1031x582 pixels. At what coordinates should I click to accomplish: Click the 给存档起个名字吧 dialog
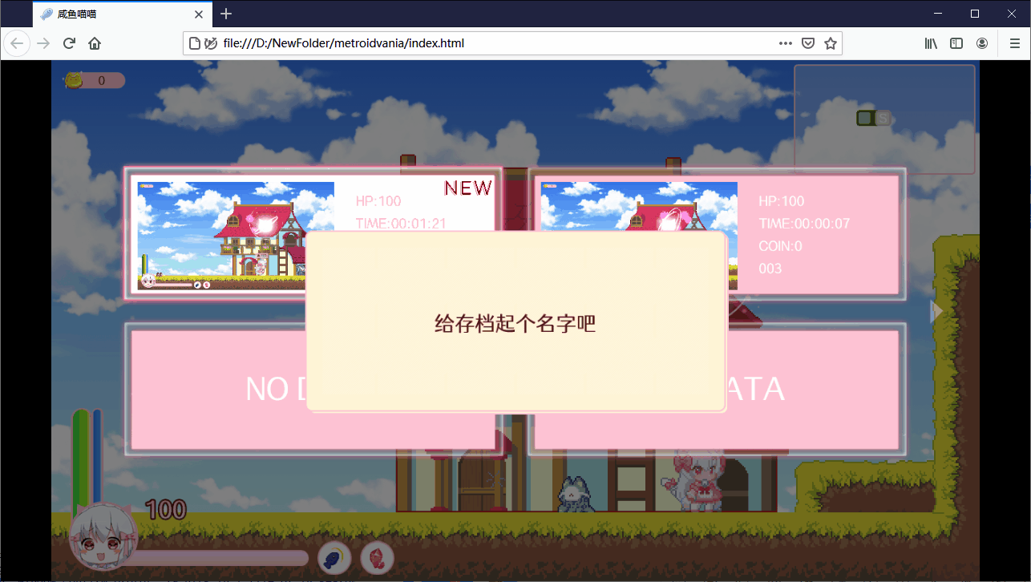(x=515, y=323)
